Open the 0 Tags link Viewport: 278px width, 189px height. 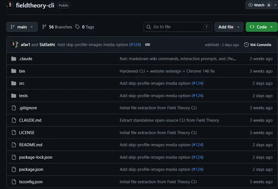pos(84,27)
